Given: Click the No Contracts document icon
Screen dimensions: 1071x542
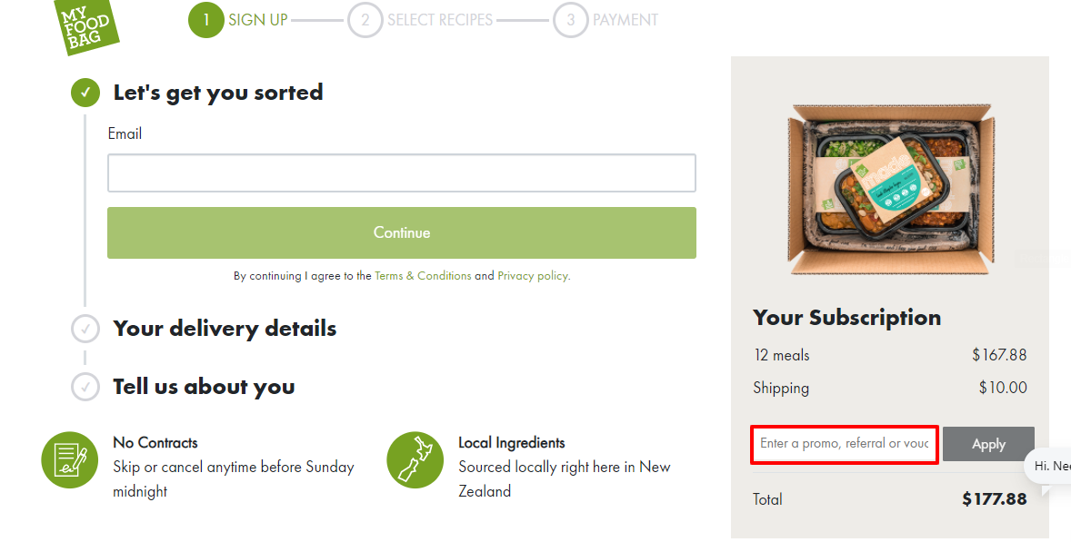Looking at the screenshot, I should 70,459.
